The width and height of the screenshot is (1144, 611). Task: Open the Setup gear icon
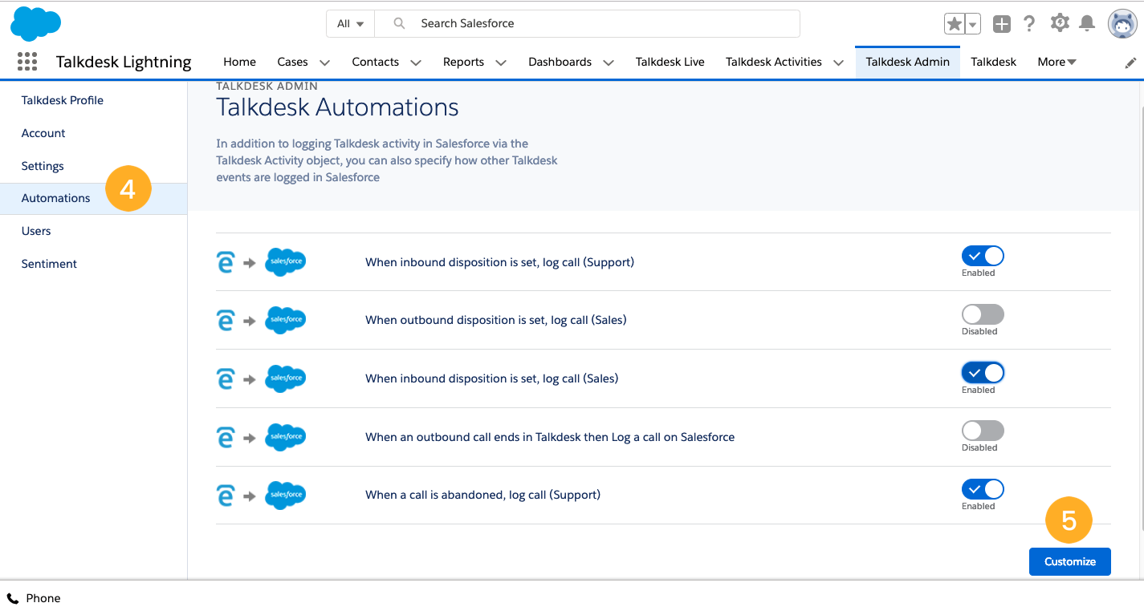pyautogui.click(x=1060, y=23)
